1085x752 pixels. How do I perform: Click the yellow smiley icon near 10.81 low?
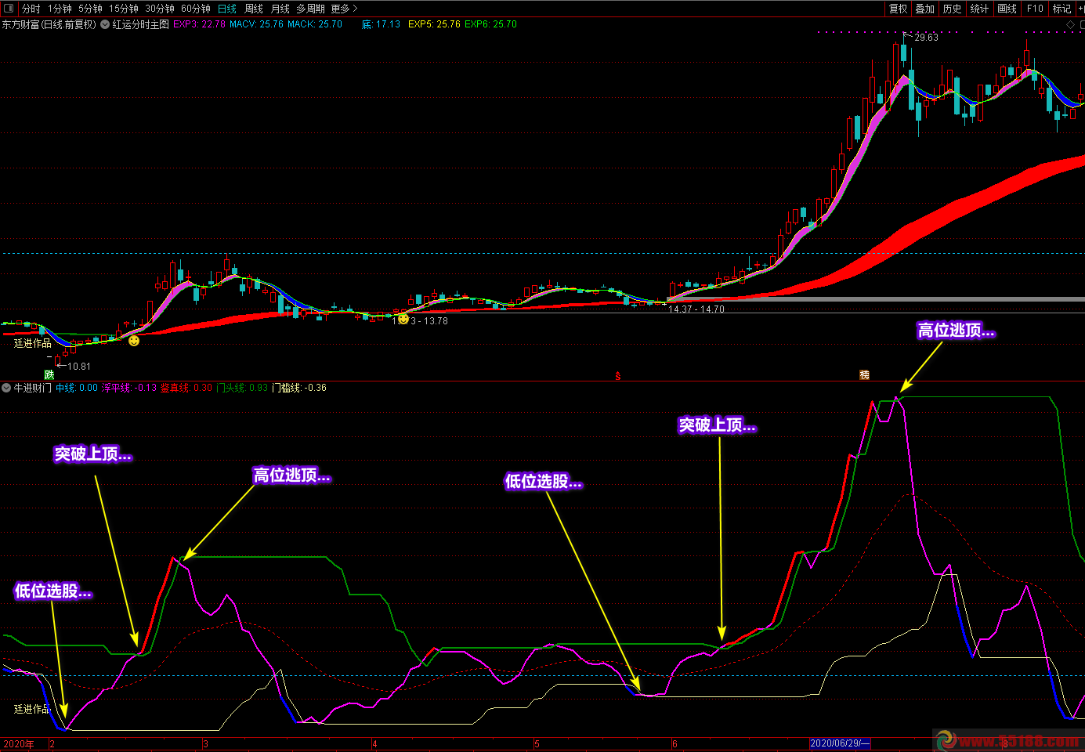click(134, 341)
